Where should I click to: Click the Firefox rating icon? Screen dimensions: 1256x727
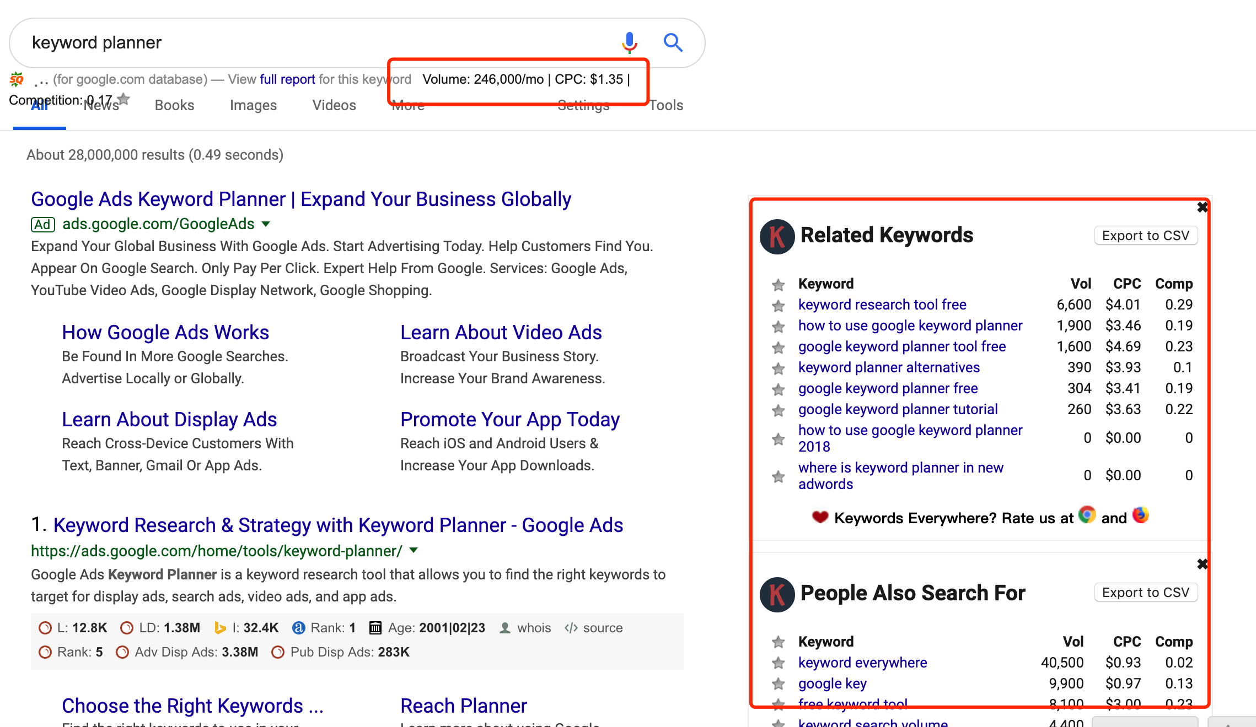(1140, 515)
